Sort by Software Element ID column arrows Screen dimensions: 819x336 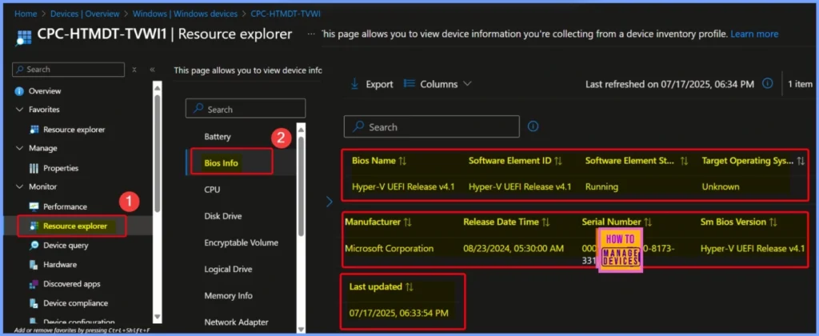tap(557, 161)
